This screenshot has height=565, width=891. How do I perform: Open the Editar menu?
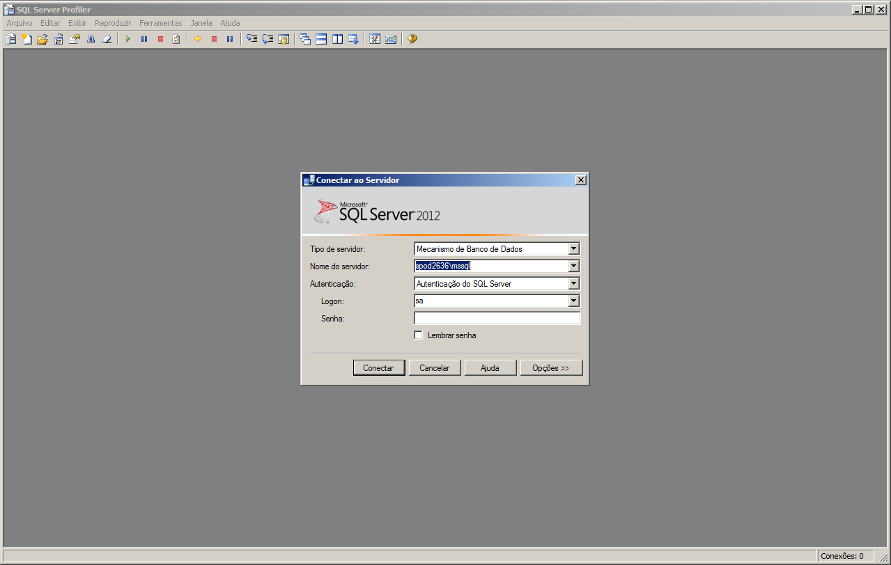pos(50,23)
